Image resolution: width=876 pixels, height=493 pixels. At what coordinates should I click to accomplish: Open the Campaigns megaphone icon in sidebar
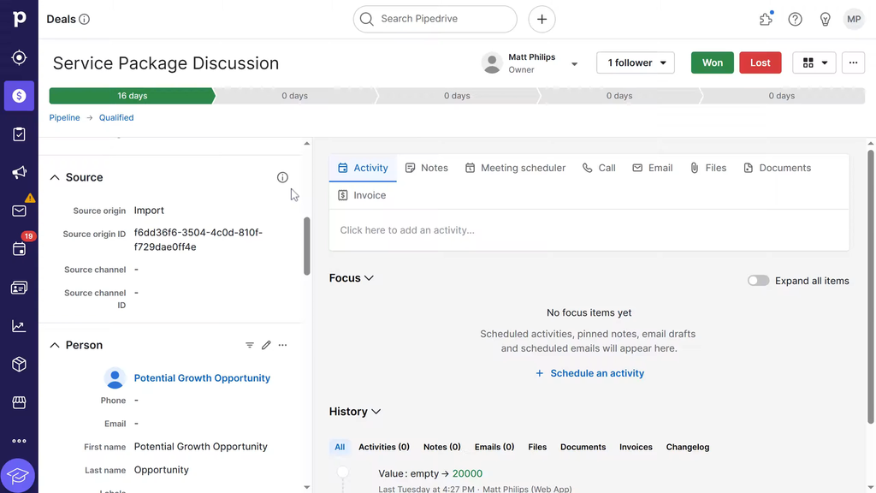coord(19,173)
